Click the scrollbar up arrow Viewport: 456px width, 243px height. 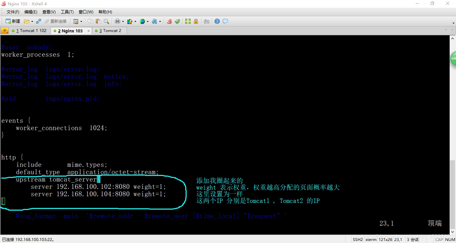[453, 38]
